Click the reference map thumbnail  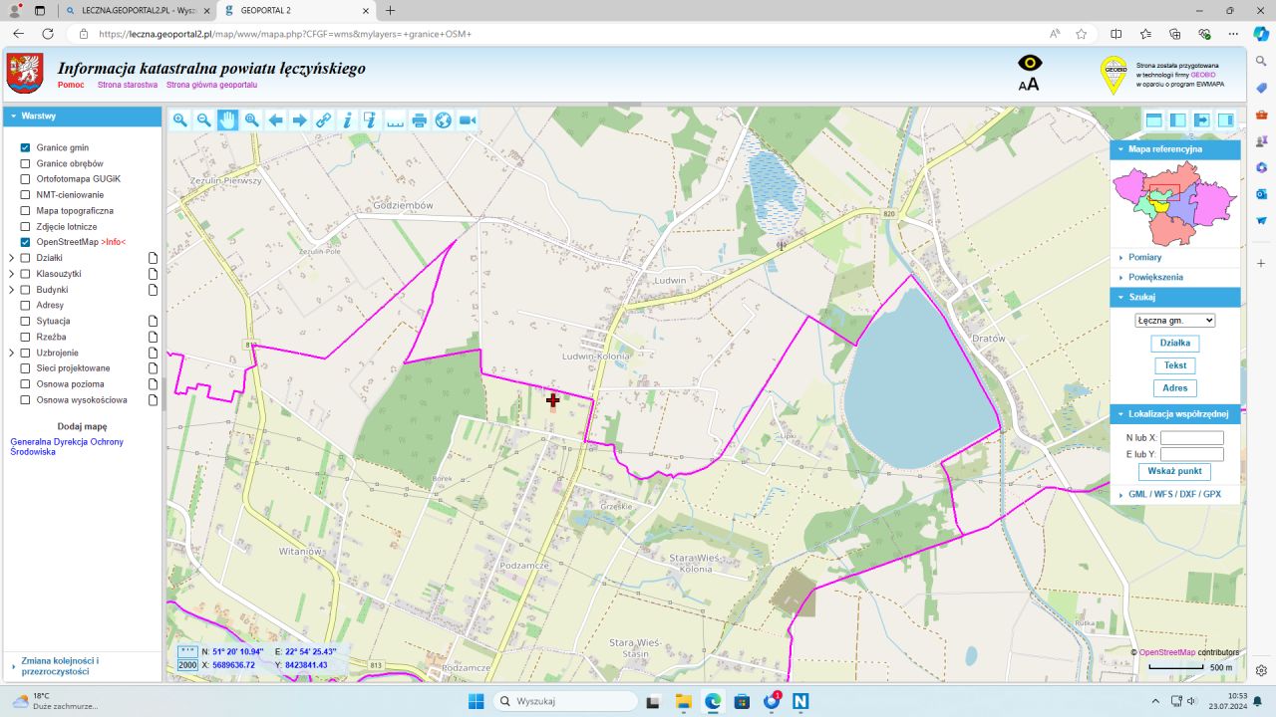pos(1175,204)
